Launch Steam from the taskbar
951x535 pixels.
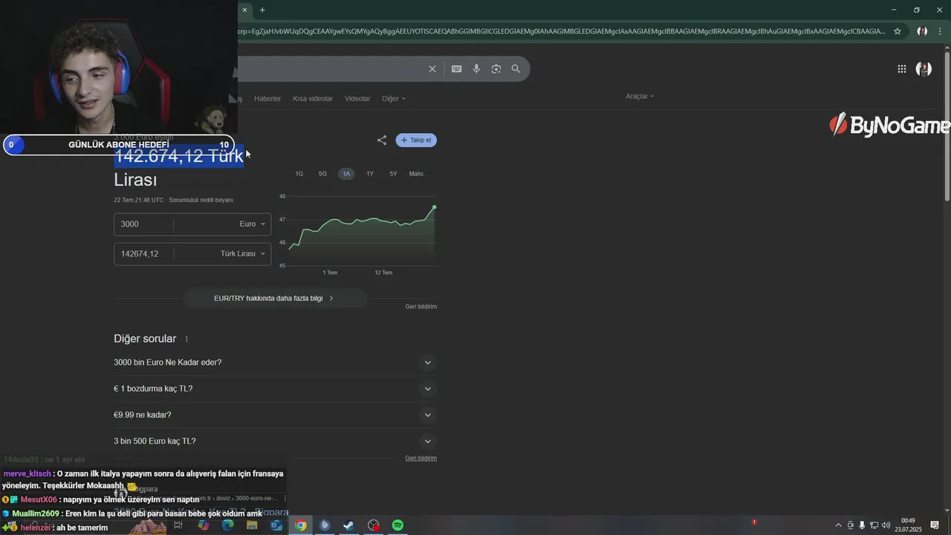point(348,525)
